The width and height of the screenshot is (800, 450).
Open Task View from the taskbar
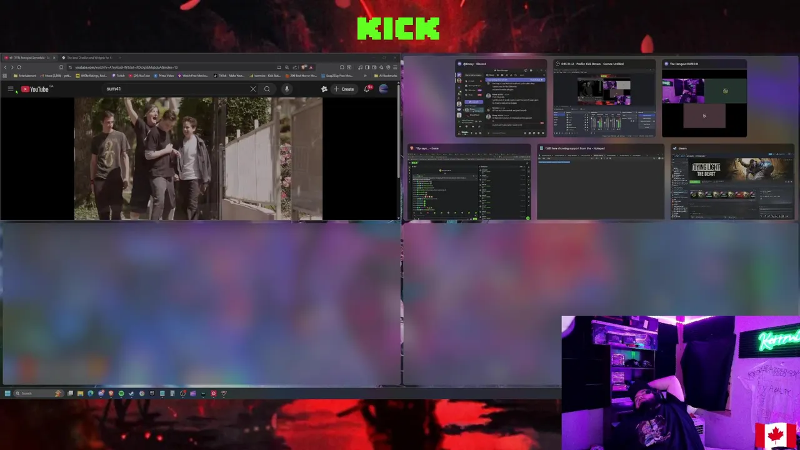[x=70, y=393]
